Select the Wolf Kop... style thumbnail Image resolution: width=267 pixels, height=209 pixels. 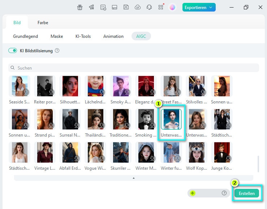197,152
